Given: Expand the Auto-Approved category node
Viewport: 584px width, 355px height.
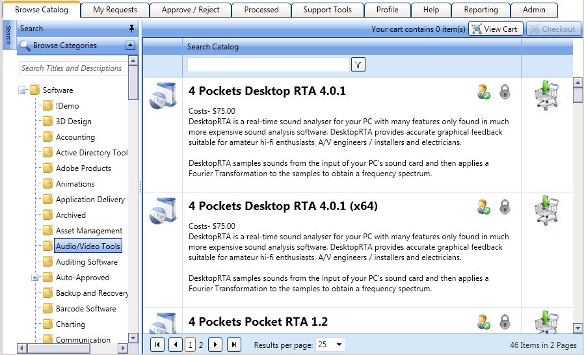Looking at the screenshot, I should tap(34, 278).
